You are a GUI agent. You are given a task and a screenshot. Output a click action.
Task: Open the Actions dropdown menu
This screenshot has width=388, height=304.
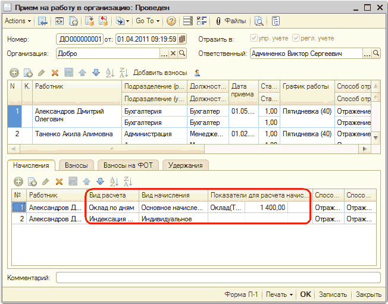pyautogui.click(x=17, y=21)
